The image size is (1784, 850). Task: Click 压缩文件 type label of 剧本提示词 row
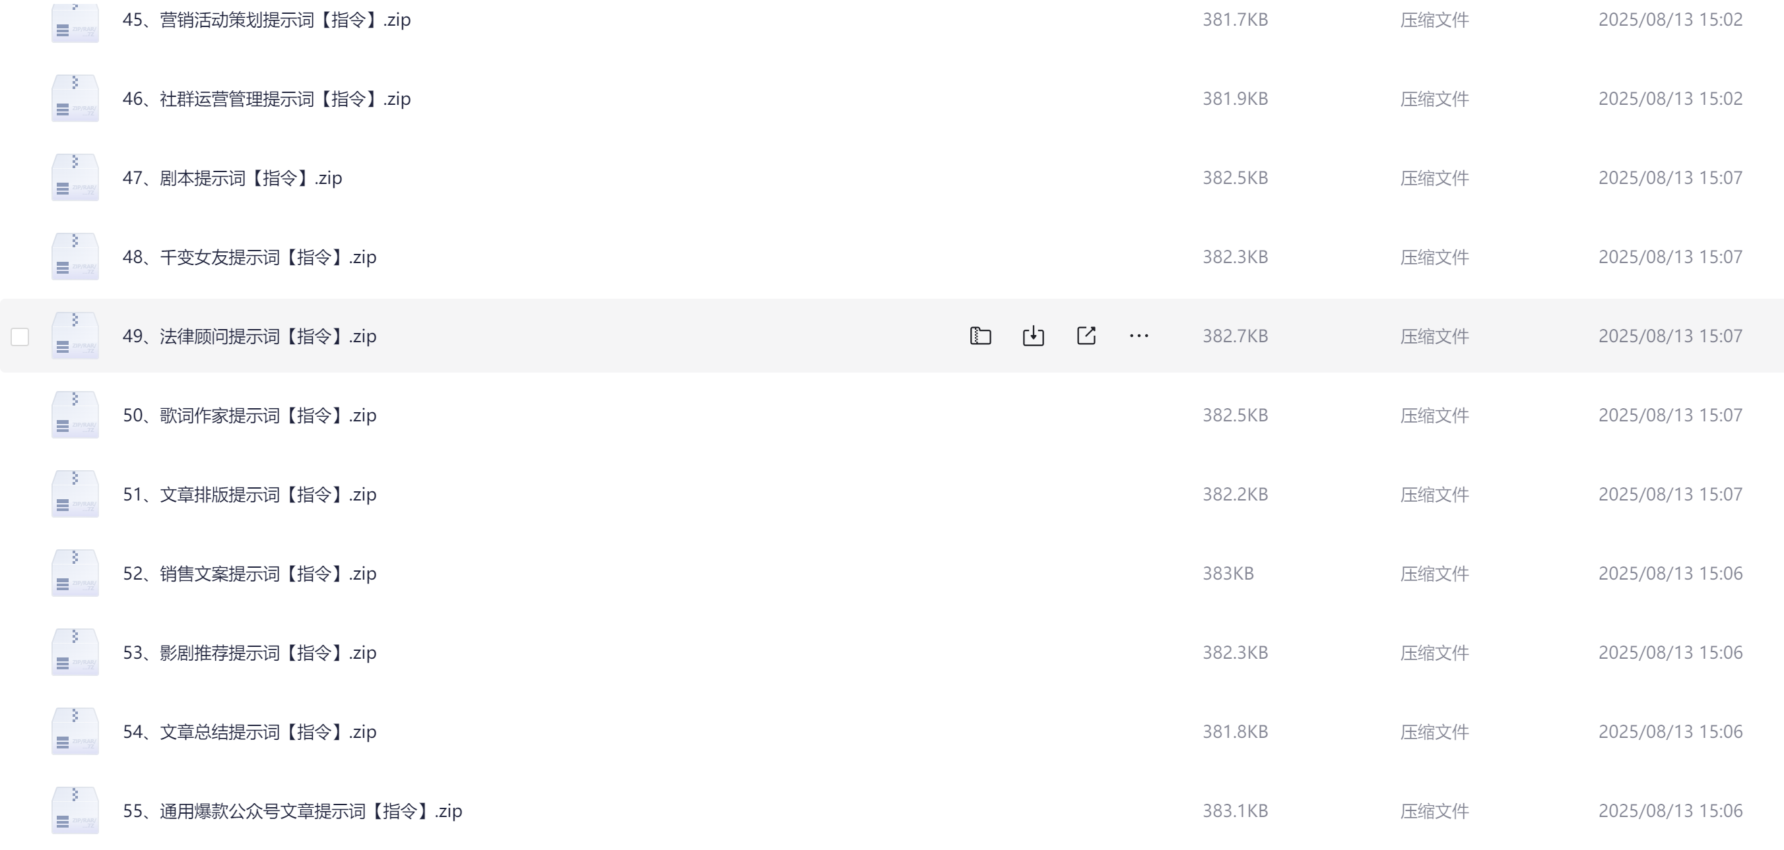click(1434, 178)
